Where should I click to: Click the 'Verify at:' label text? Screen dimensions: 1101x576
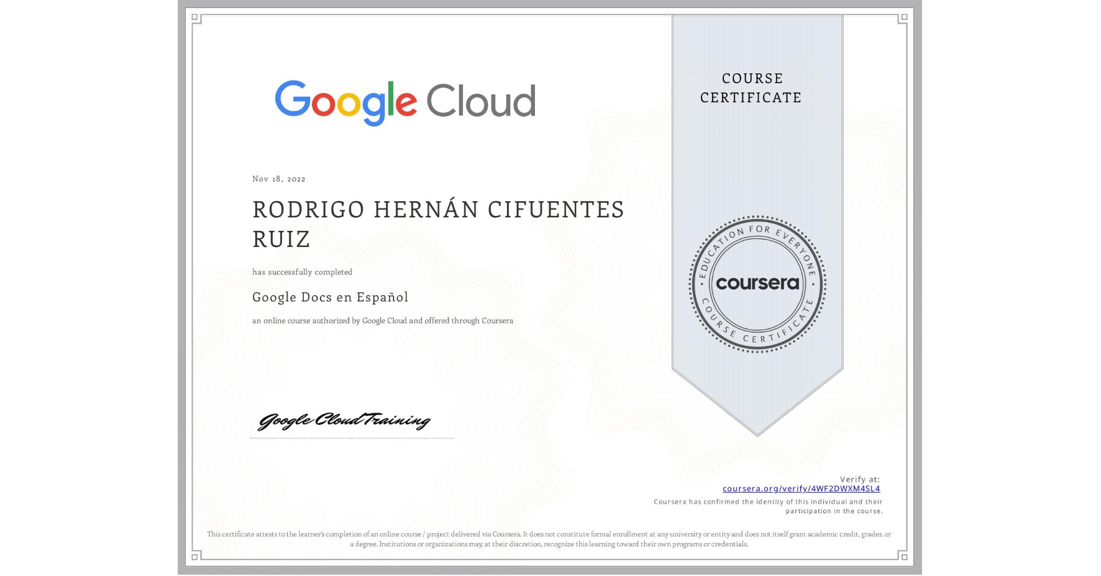tap(860, 478)
